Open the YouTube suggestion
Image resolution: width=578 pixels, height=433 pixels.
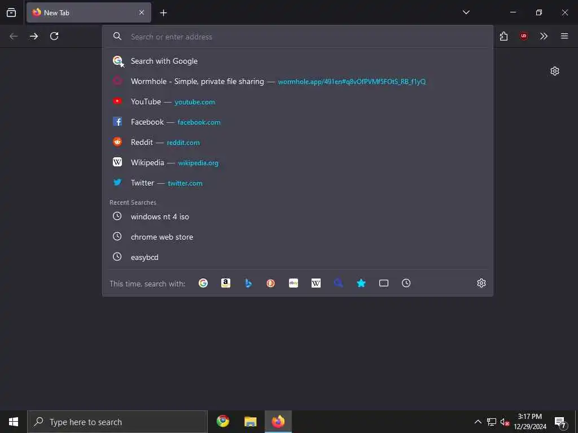pos(298,101)
